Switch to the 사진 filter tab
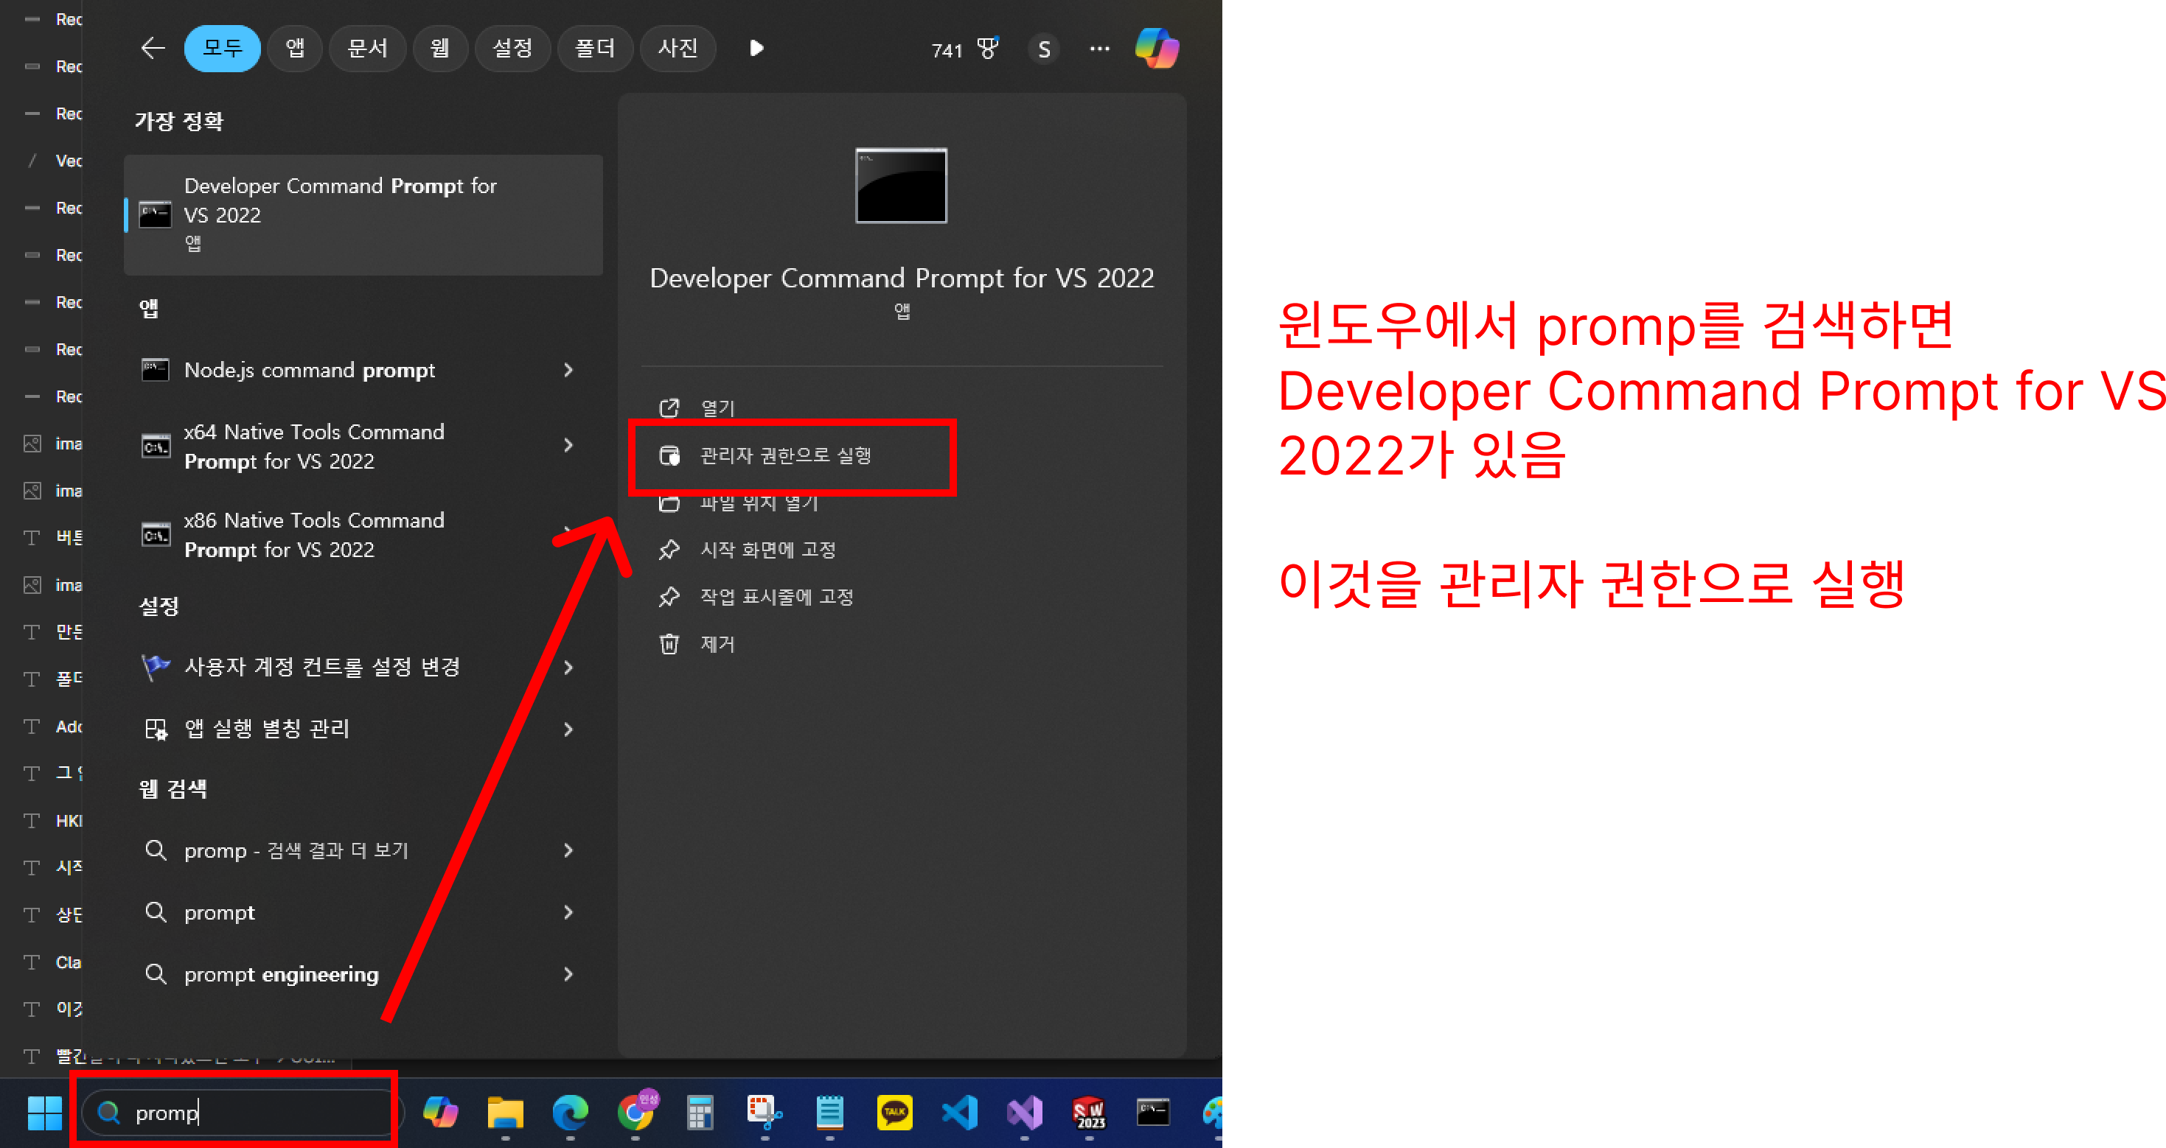 point(678,48)
